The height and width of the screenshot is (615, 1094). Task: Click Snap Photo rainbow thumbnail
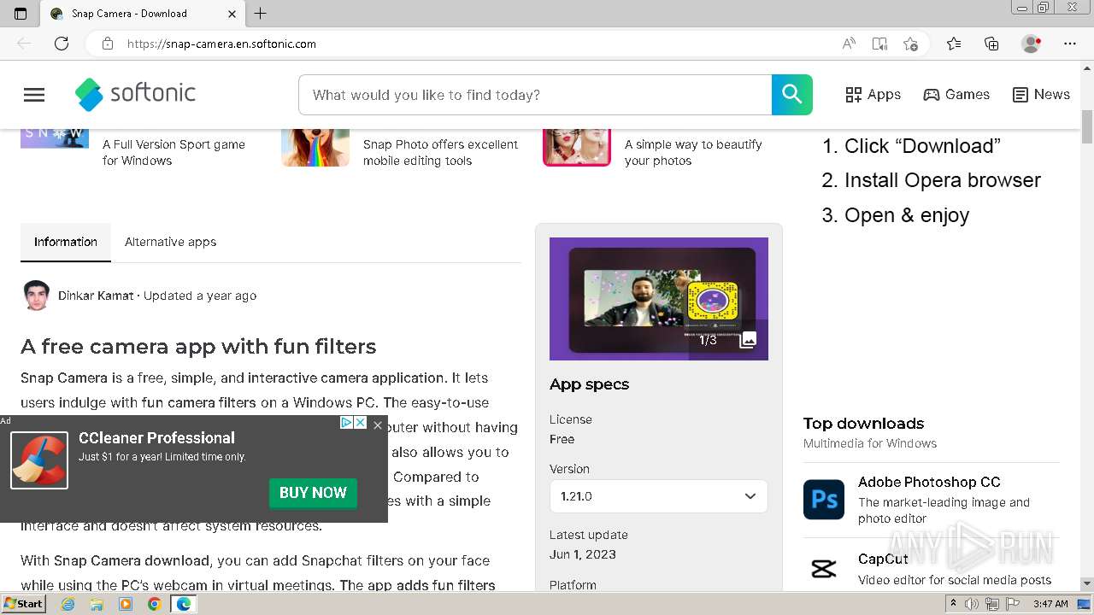click(315, 147)
